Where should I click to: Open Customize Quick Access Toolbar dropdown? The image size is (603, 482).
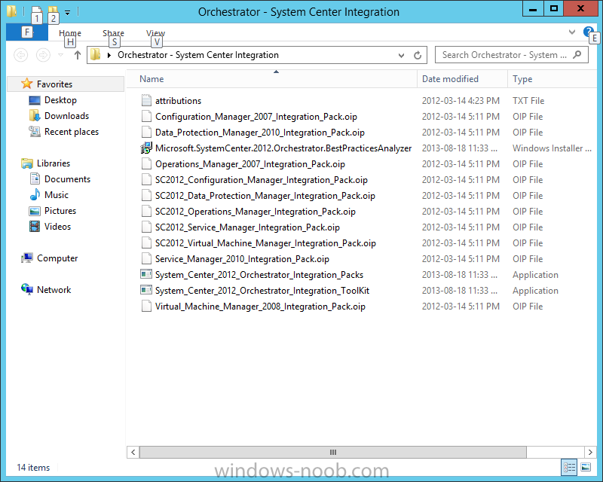click(x=67, y=13)
